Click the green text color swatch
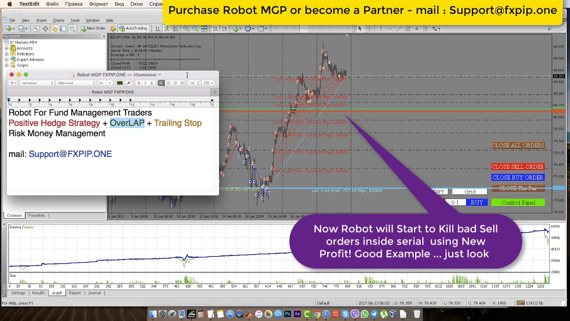This screenshot has height=321, width=570. point(120,83)
